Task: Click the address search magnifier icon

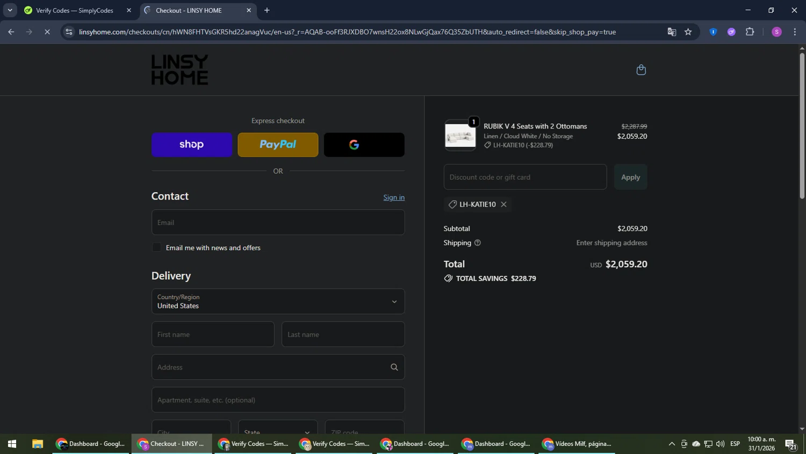Action: (394, 367)
